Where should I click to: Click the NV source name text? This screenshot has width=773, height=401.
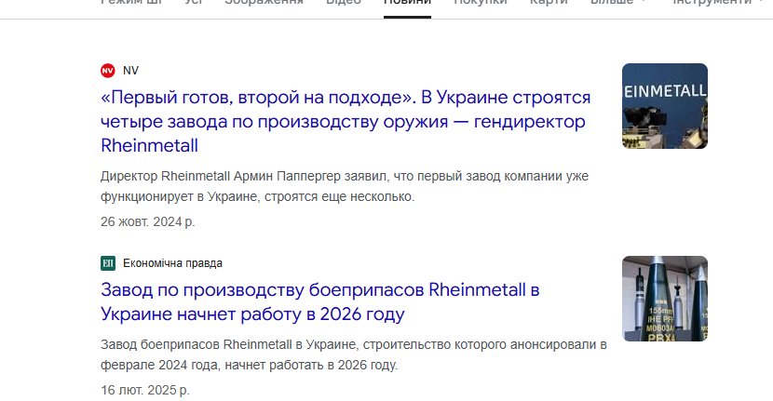click(130, 71)
